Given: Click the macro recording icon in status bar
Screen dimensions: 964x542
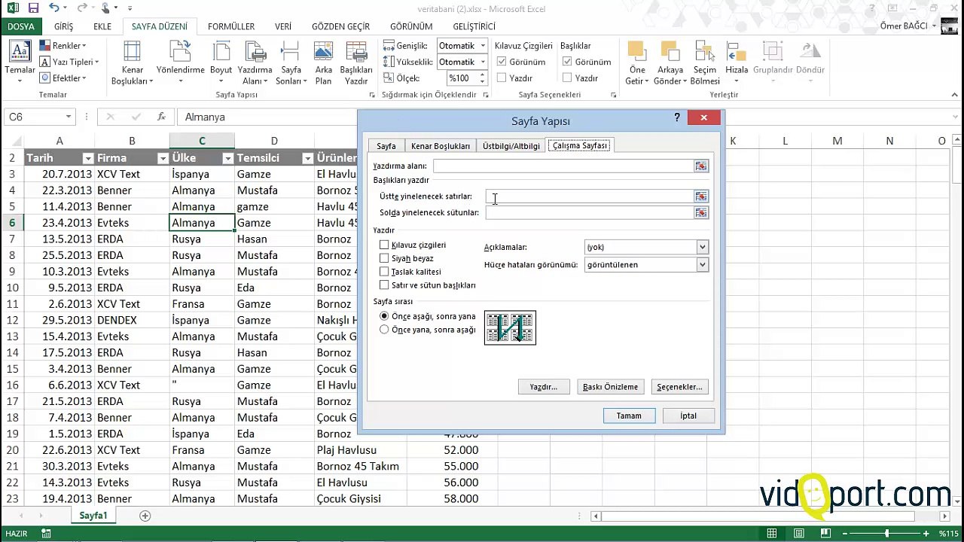Looking at the screenshot, I should pyautogui.click(x=46, y=534).
